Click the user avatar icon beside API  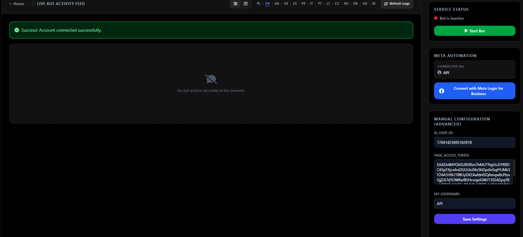pyautogui.click(x=439, y=73)
